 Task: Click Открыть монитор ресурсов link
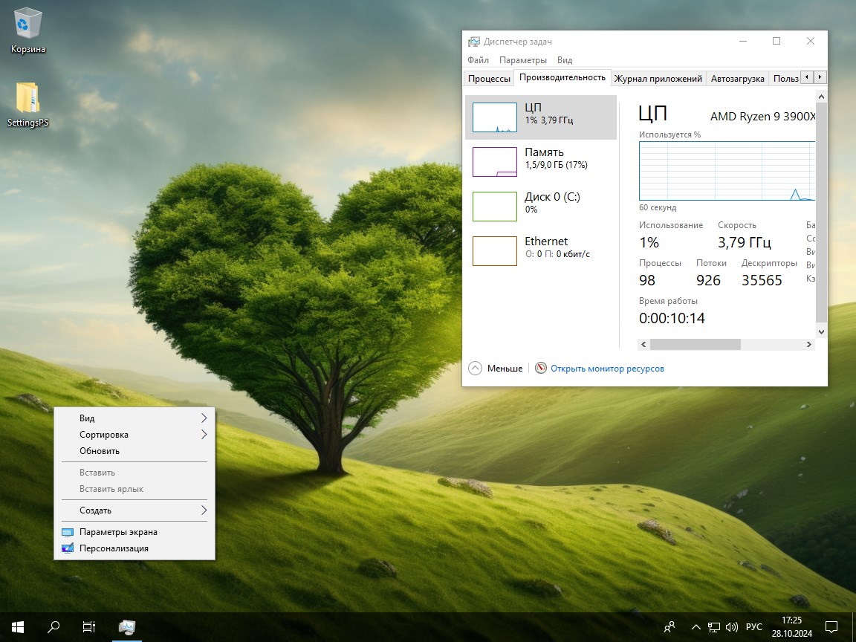[x=606, y=369]
